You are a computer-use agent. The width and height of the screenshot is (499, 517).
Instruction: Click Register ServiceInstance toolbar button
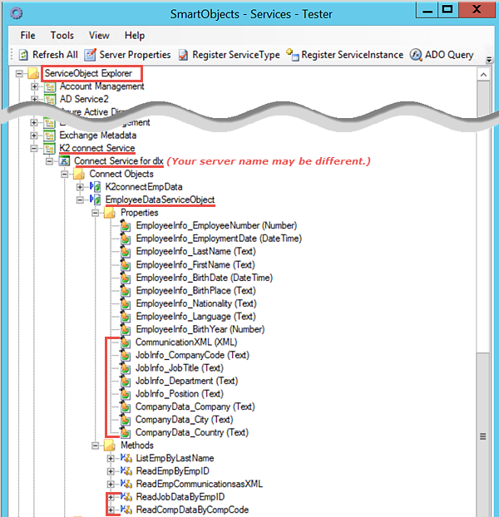click(292, 55)
